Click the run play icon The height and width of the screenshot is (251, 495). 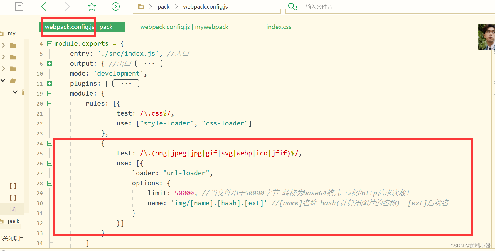[x=116, y=6]
